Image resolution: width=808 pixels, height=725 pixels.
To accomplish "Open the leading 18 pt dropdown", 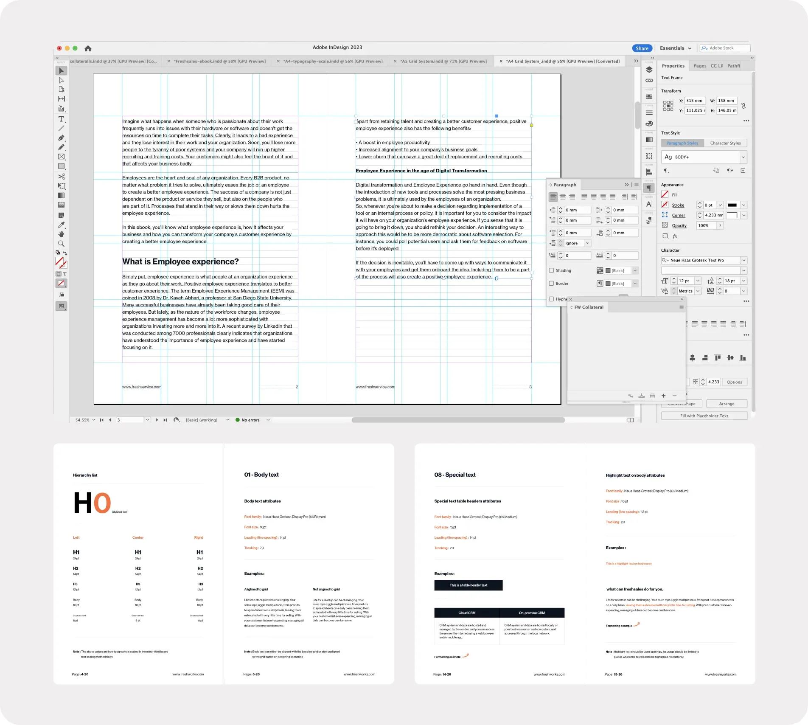I will point(743,281).
